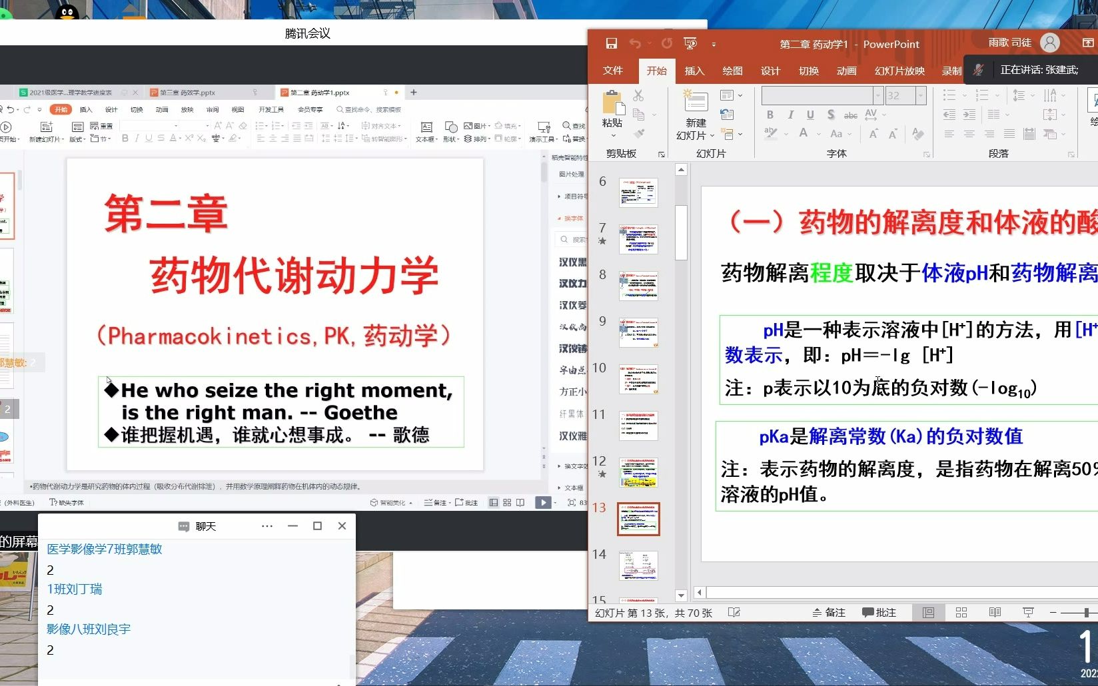Open more options (...) in chat window

267,526
